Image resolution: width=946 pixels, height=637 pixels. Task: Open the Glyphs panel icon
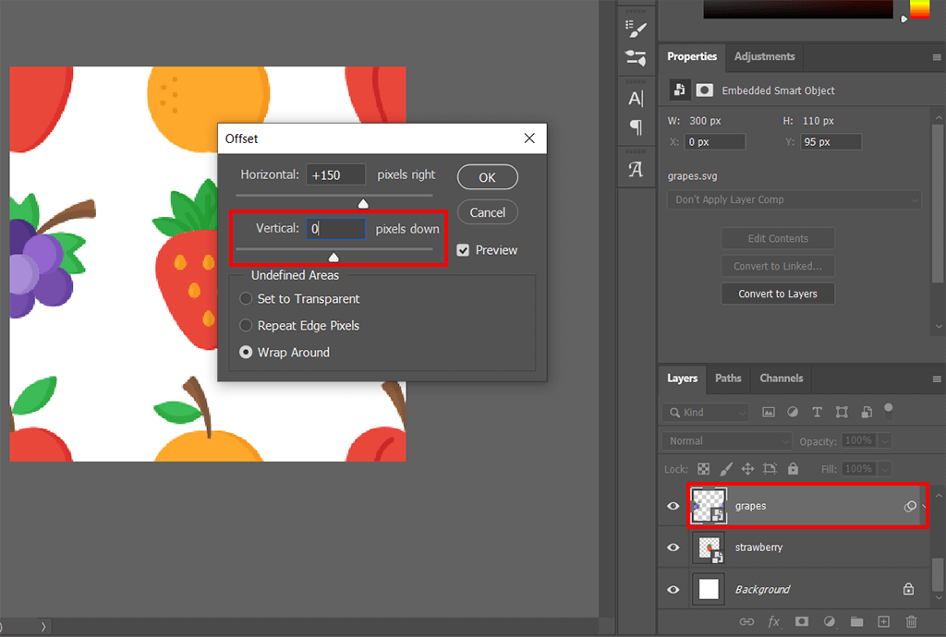pyautogui.click(x=636, y=169)
